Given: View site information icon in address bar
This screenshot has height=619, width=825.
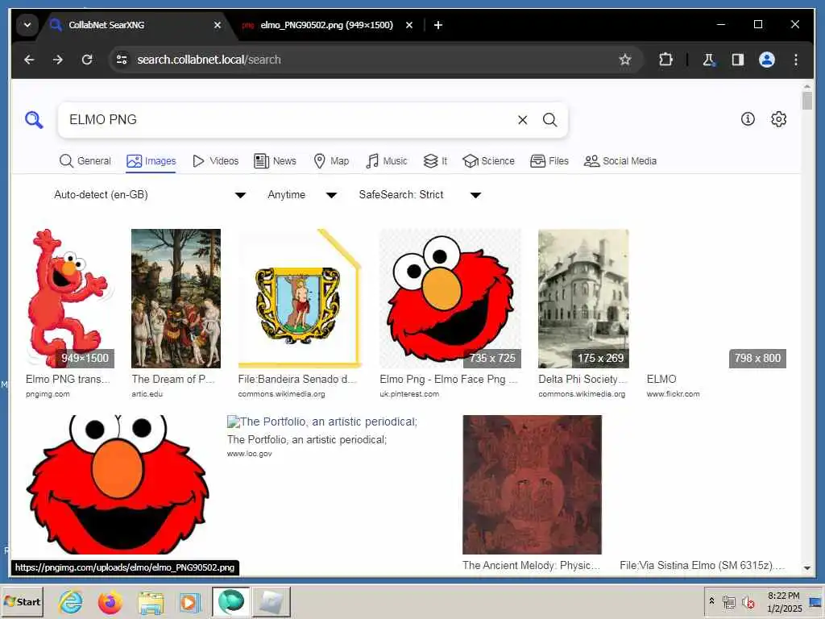Looking at the screenshot, I should pyautogui.click(x=122, y=60).
